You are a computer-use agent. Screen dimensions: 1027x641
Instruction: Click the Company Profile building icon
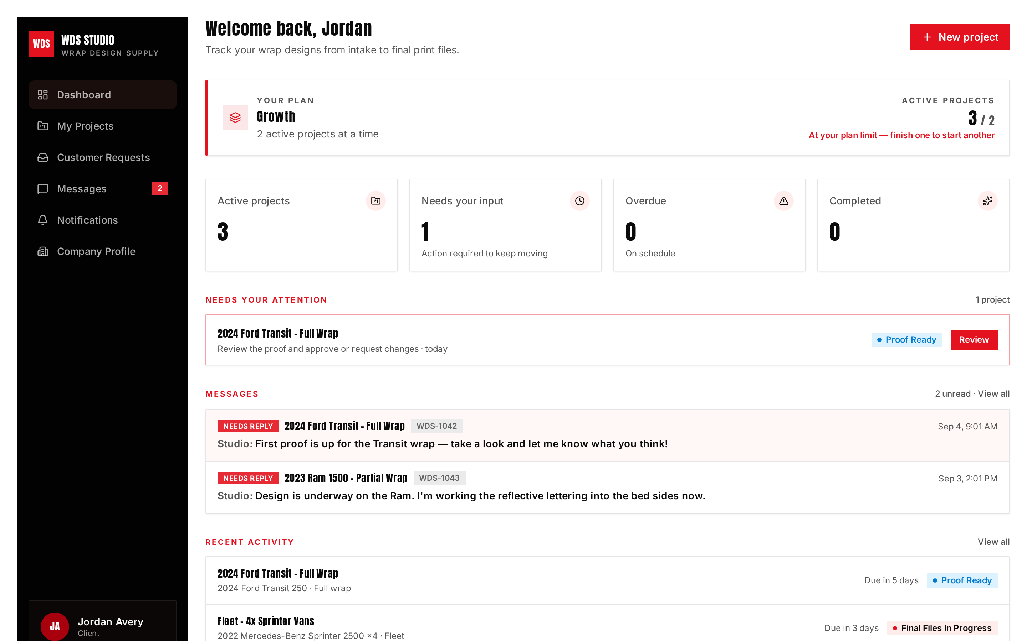pyautogui.click(x=43, y=251)
